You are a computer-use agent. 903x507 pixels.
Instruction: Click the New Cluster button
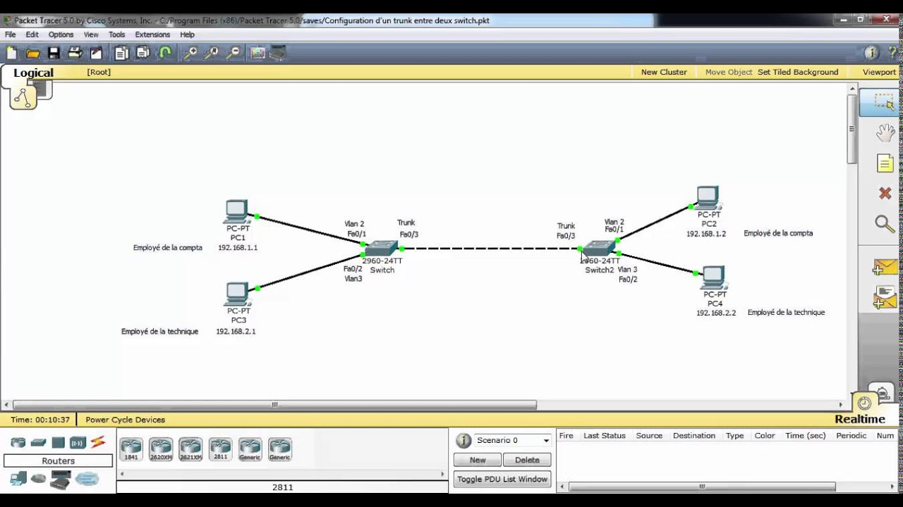[664, 72]
